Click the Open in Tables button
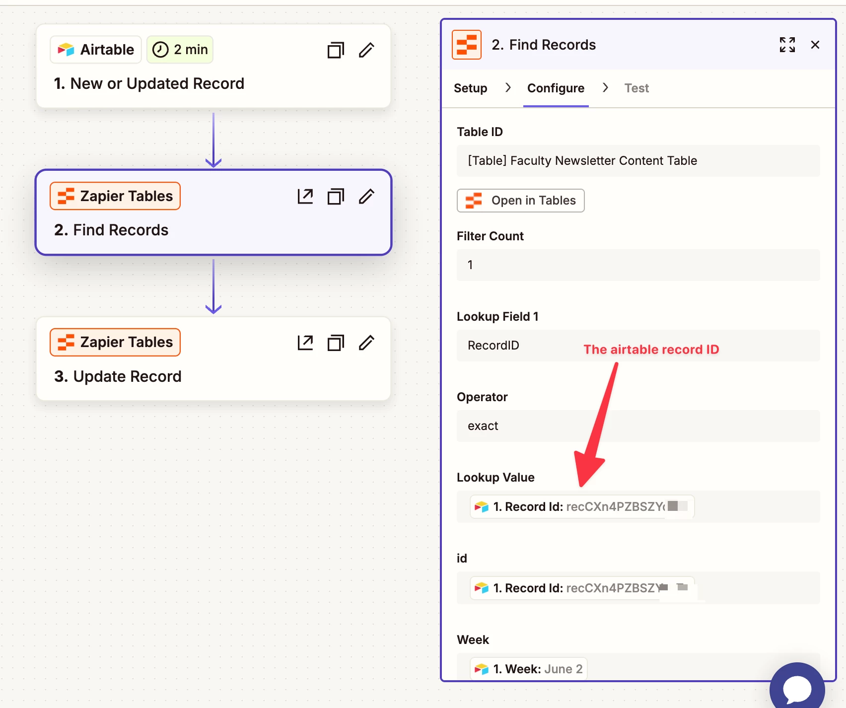 (x=520, y=201)
